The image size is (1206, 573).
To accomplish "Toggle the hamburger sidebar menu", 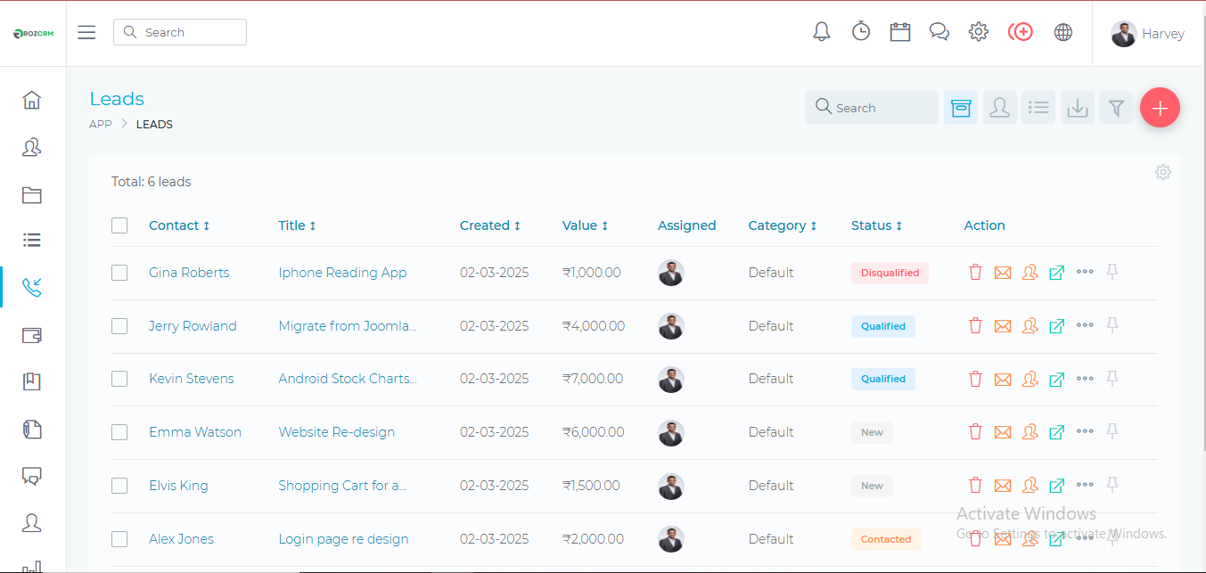I will tap(86, 33).
